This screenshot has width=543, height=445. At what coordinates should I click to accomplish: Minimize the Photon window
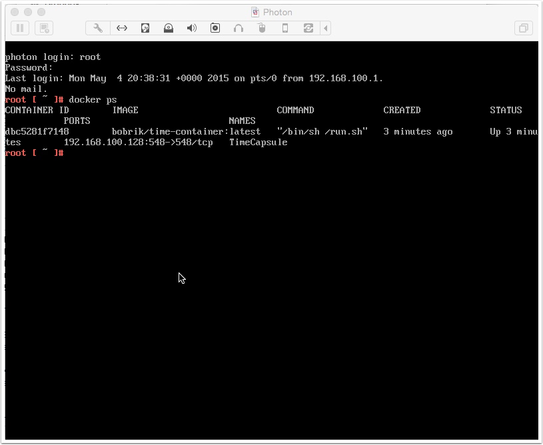[x=28, y=12]
